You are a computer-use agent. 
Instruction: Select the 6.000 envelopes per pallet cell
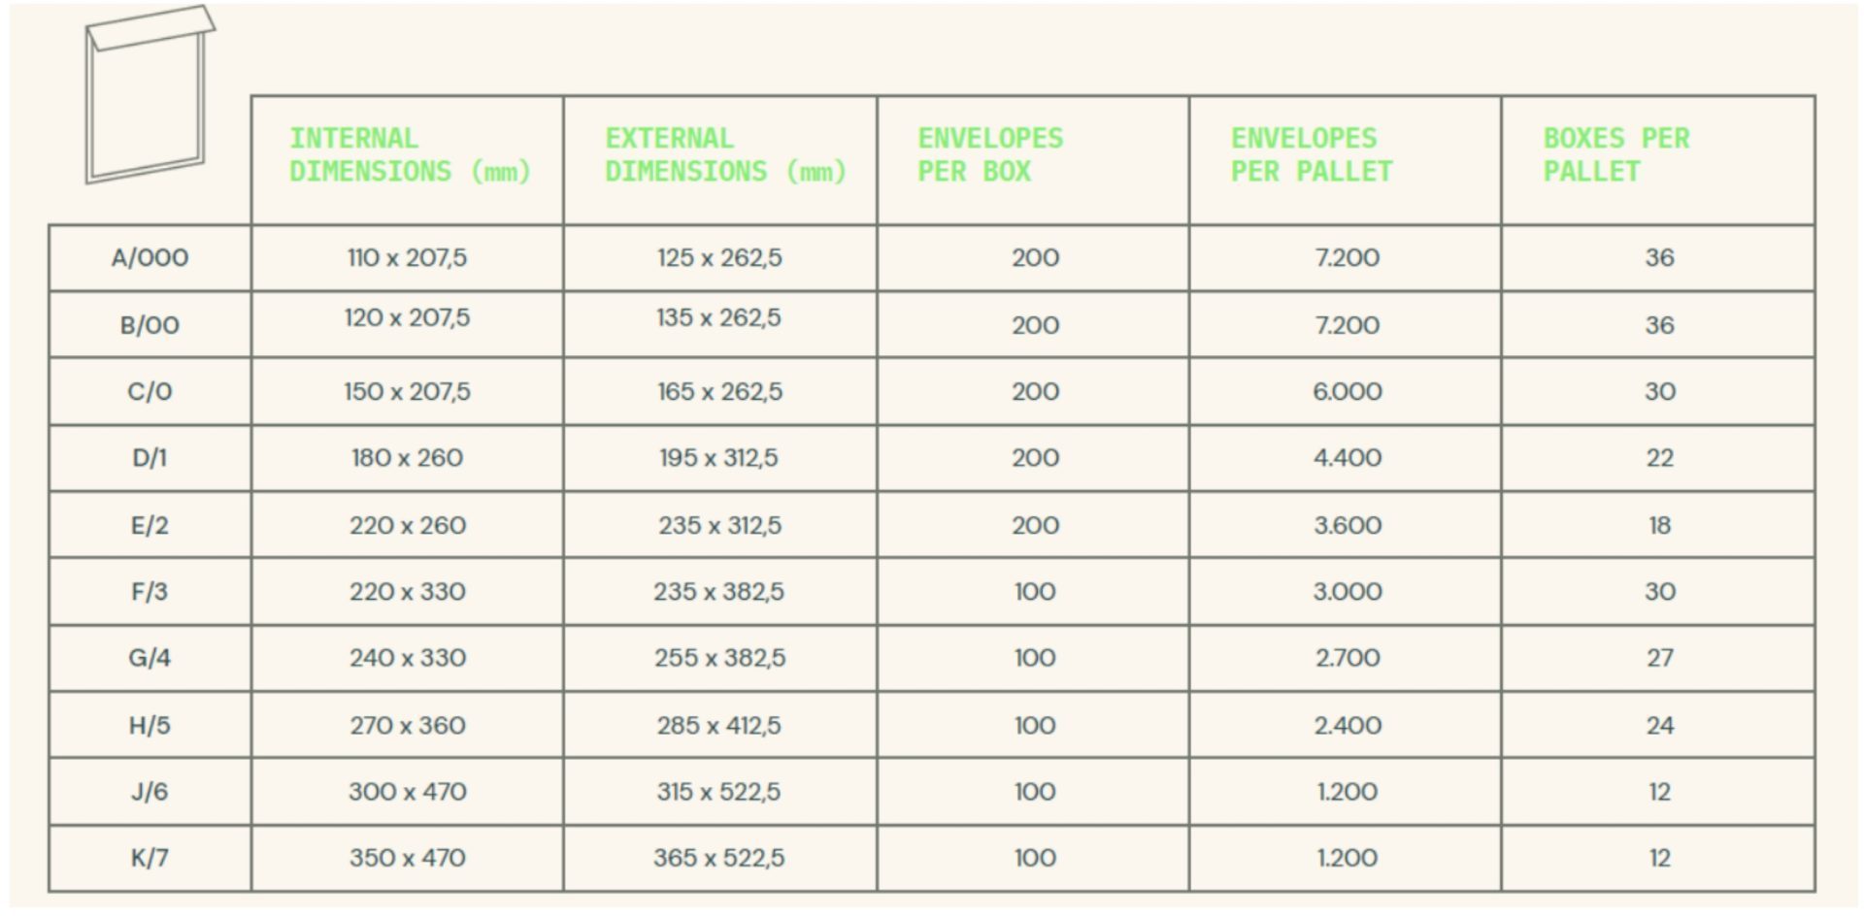tap(1348, 392)
